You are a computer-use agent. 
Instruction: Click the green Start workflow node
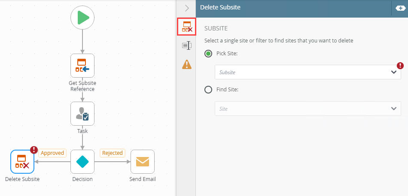[82, 18]
